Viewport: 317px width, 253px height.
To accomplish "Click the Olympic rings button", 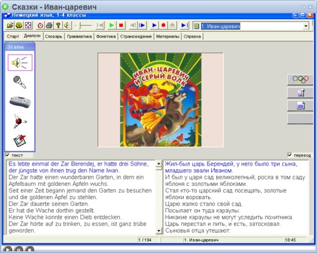I will coord(300,79).
